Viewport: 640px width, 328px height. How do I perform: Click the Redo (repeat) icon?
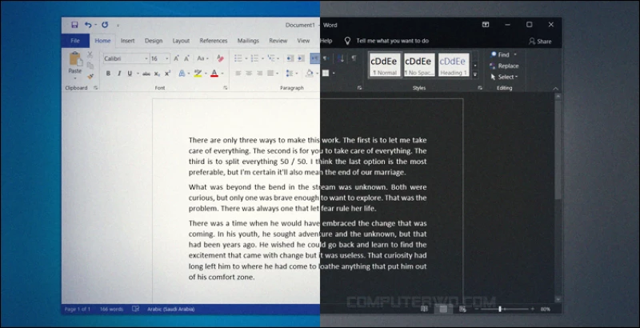[105, 25]
